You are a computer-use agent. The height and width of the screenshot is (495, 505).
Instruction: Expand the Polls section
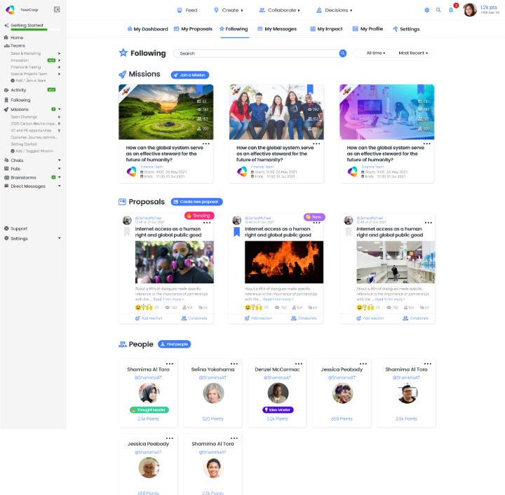pyautogui.click(x=59, y=169)
